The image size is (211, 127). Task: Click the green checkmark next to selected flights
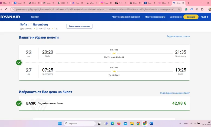point(19,62)
